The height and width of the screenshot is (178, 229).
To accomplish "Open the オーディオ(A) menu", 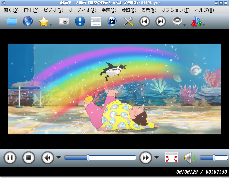I will [82, 10].
